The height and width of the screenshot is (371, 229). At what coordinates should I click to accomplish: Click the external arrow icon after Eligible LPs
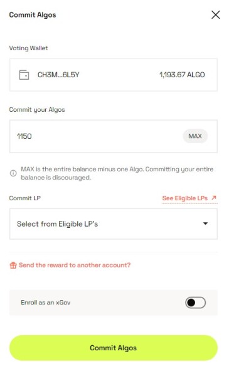click(214, 198)
